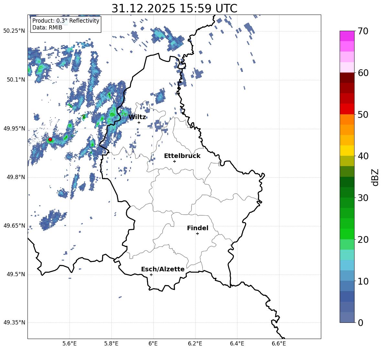Click the 20 value on the colorbar
Viewport: 383px width, 350px height.
(x=363, y=240)
